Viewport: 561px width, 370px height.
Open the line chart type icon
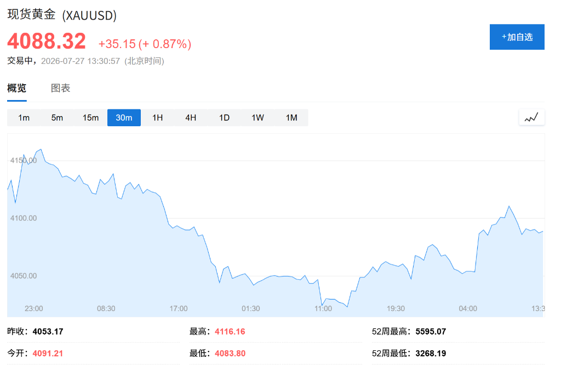[x=531, y=118]
